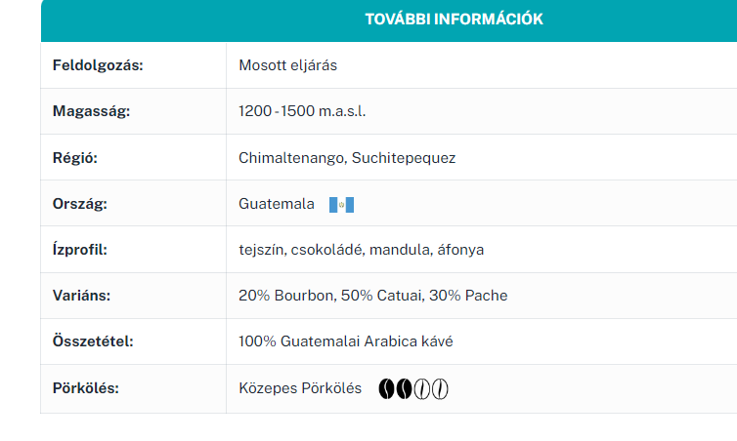Click the Régió label
The width and height of the screenshot is (737, 441).
(x=74, y=158)
